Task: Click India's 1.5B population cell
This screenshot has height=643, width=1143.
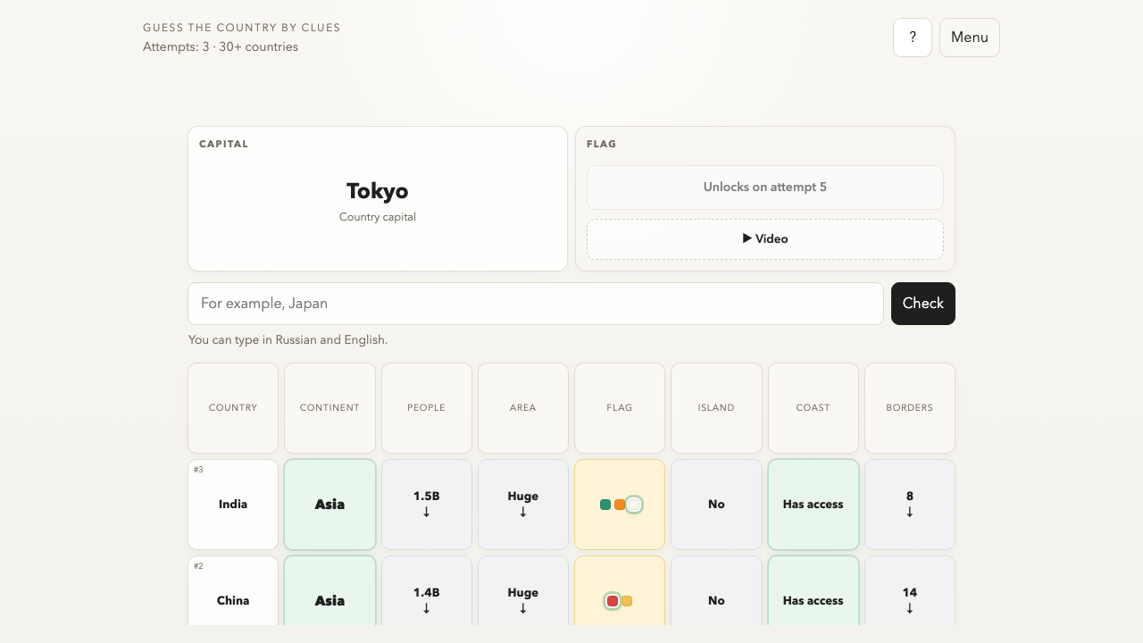Action: pyautogui.click(x=426, y=505)
